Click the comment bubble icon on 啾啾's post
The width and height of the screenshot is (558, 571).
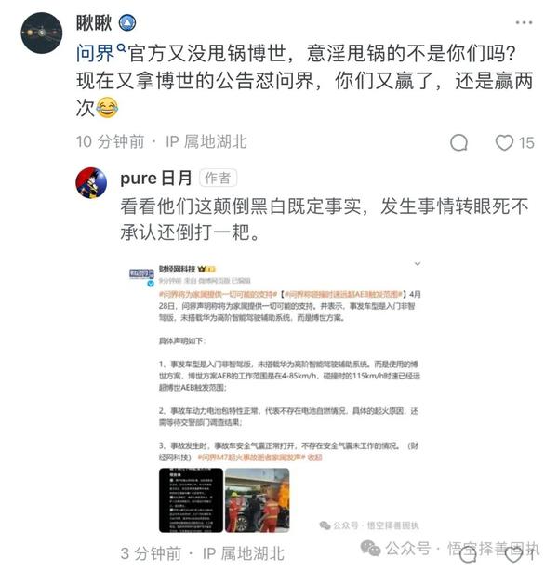[458, 142]
